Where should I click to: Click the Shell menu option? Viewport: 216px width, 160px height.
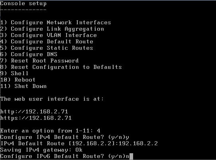pyautogui.click(x=14, y=73)
